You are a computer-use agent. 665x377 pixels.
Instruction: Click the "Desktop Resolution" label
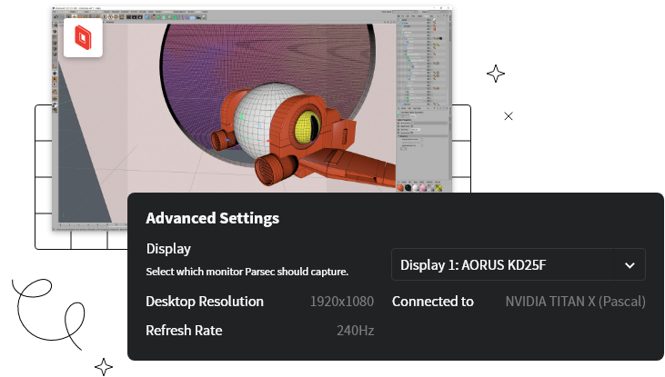pos(205,302)
